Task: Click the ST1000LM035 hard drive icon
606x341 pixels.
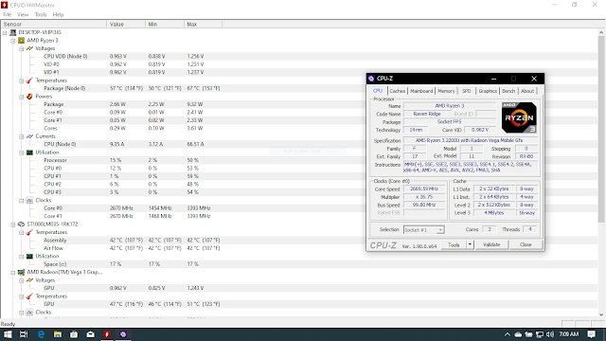Action: 21,224
